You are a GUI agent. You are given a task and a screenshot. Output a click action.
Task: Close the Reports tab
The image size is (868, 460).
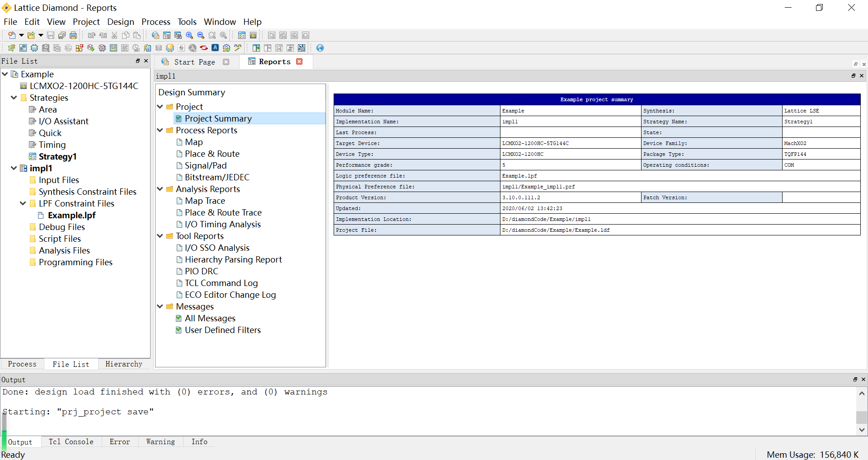click(x=299, y=61)
